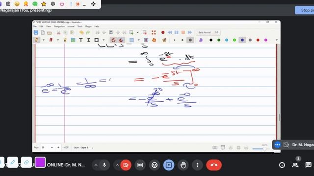This screenshot has height=176, width=314.
Task: Toggle the fill shape option
Action: coord(201,40)
